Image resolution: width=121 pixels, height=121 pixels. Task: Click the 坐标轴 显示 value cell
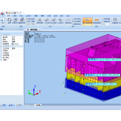pyautogui.click(x=17, y=37)
